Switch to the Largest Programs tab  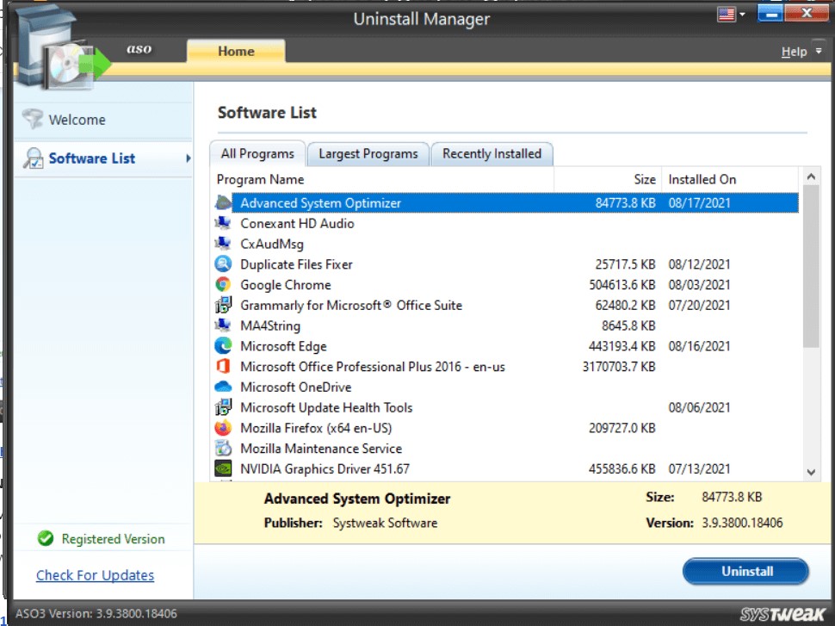pos(368,153)
